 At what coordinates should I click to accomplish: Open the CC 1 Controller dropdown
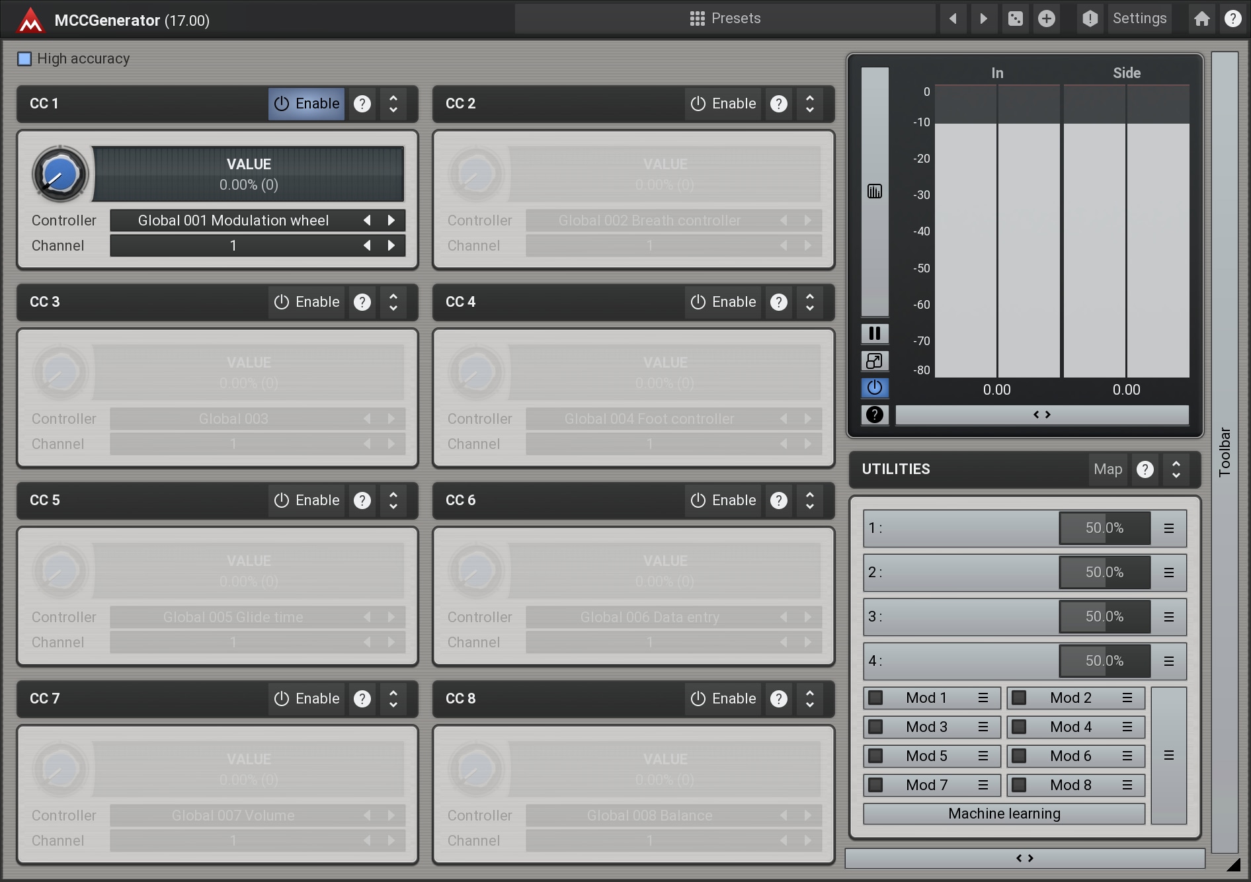pyautogui.click(x=233, y=220)
